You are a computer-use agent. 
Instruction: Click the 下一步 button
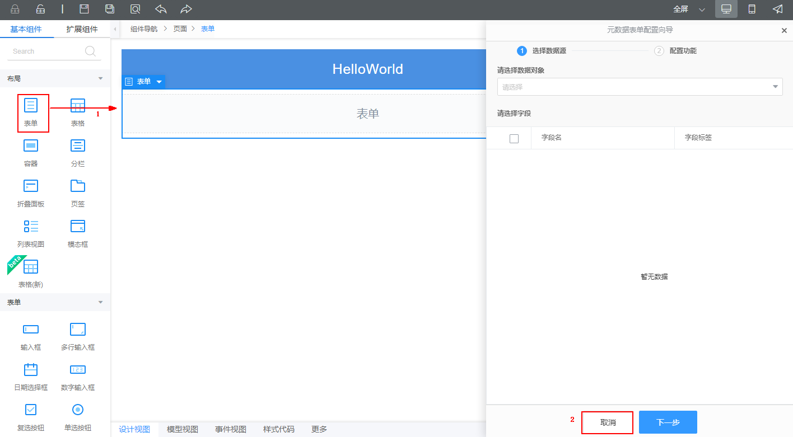(x=668, y=422)
